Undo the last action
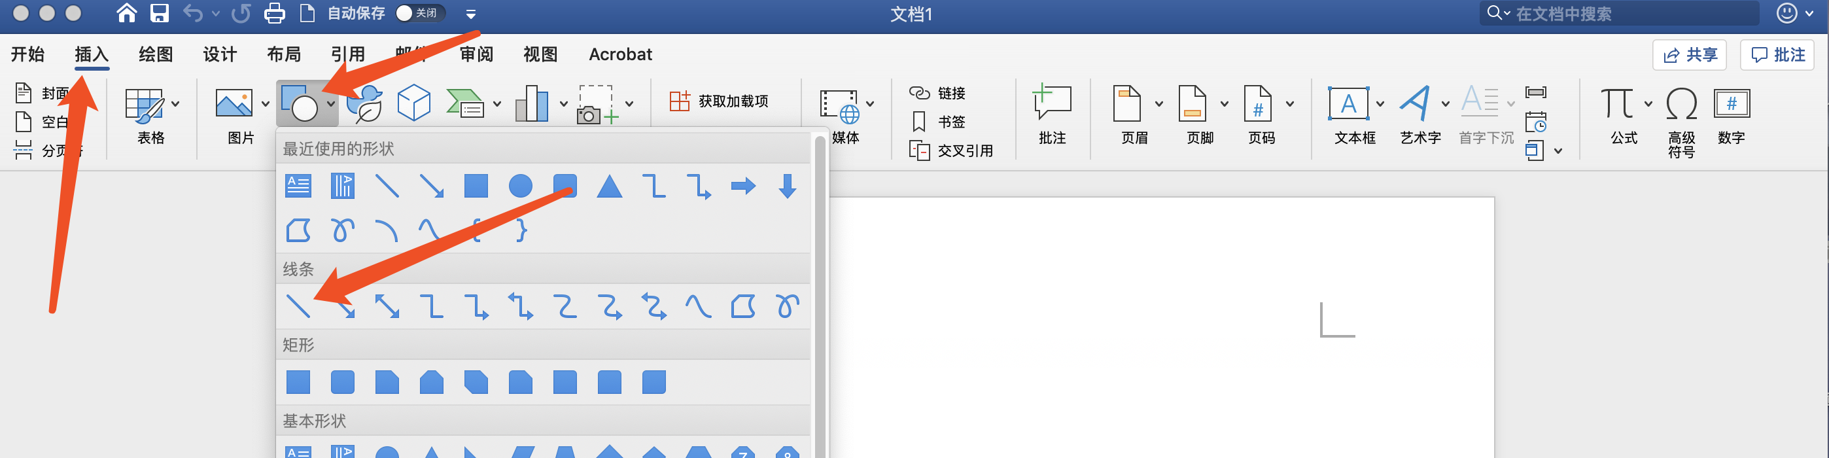The width and height of the screenshot is (1829, 458). (x=192, y=13)
